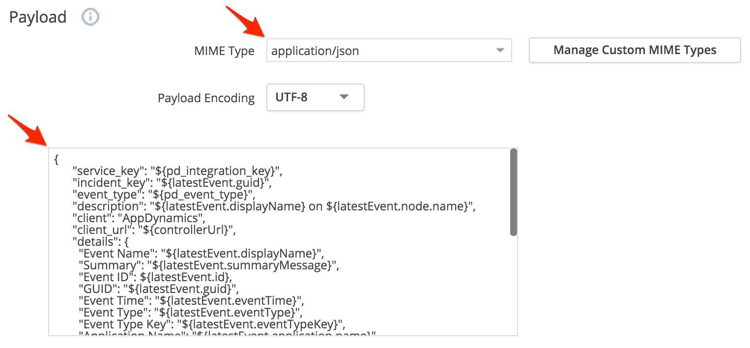This screenshot has height=348, width=750.
Task: Click the "description" line in payload editor
Action: (274, 206)
